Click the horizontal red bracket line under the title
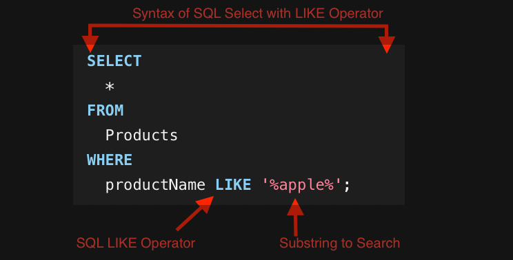Screen dimensions: 513x260 [x=238, y=25]
